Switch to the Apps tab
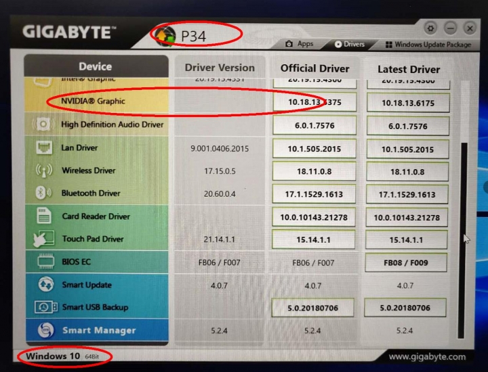This screenshot has height=372, width=488. point(299,44)
